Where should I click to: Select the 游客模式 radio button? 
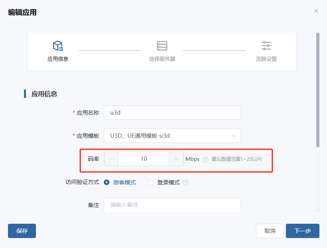(106, 182)
